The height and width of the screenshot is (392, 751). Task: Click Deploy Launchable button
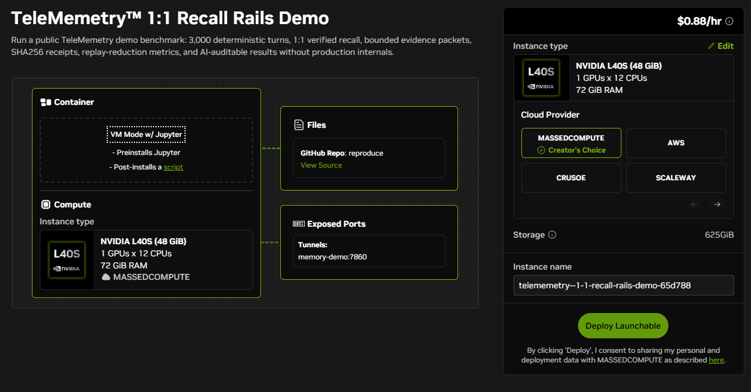[623, 326]
